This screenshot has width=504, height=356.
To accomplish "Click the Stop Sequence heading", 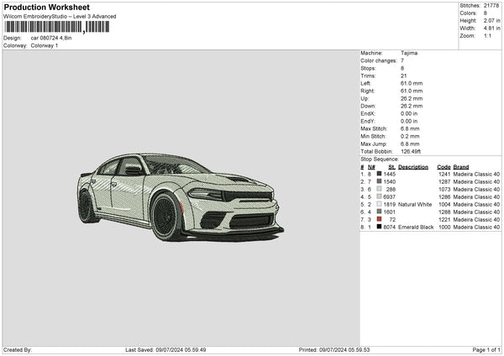I will 380,158.
